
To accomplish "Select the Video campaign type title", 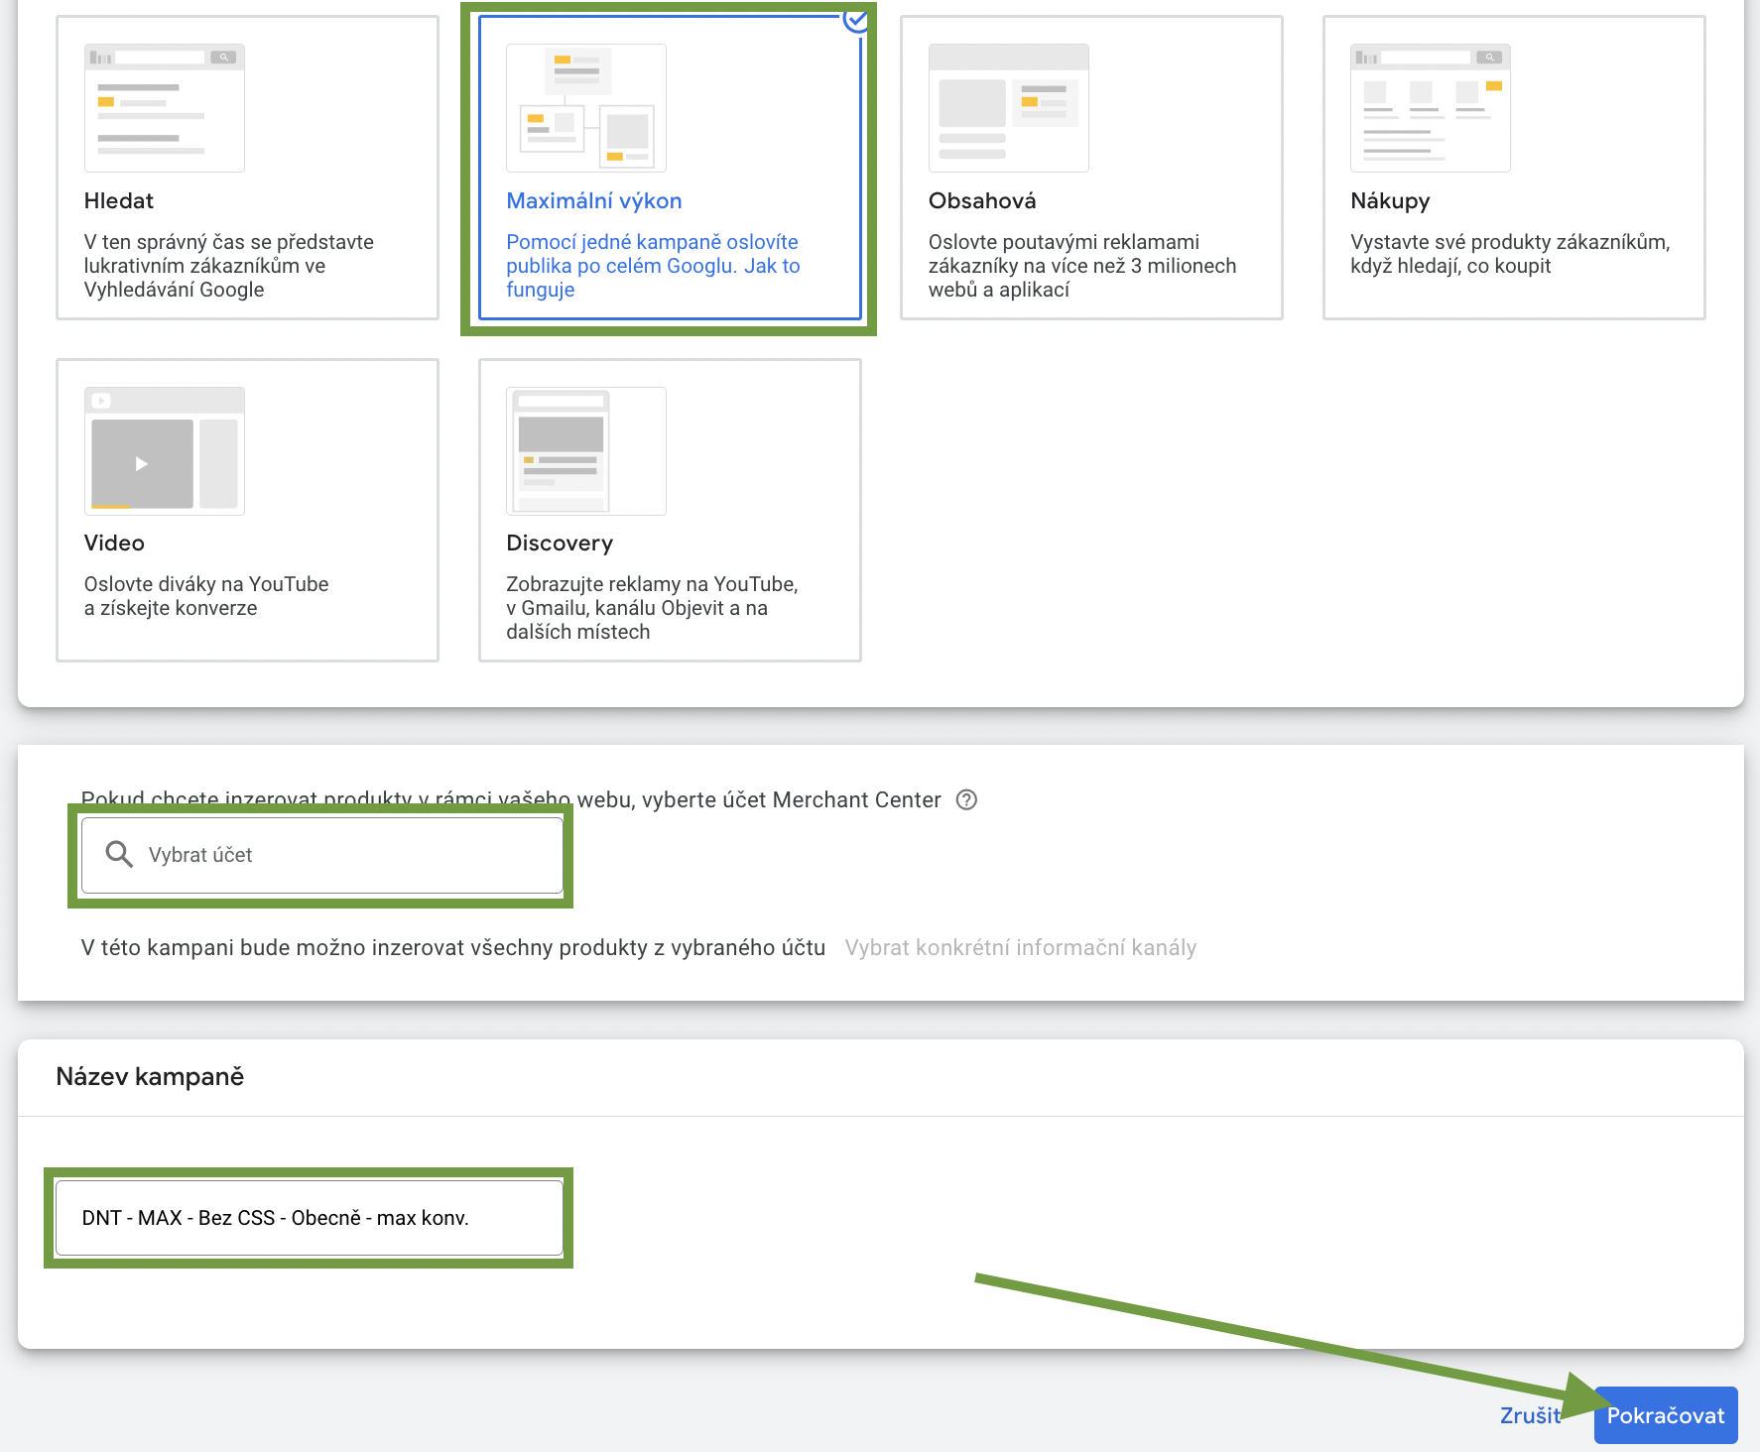I will pyautogui.click(x=114, y=544).
